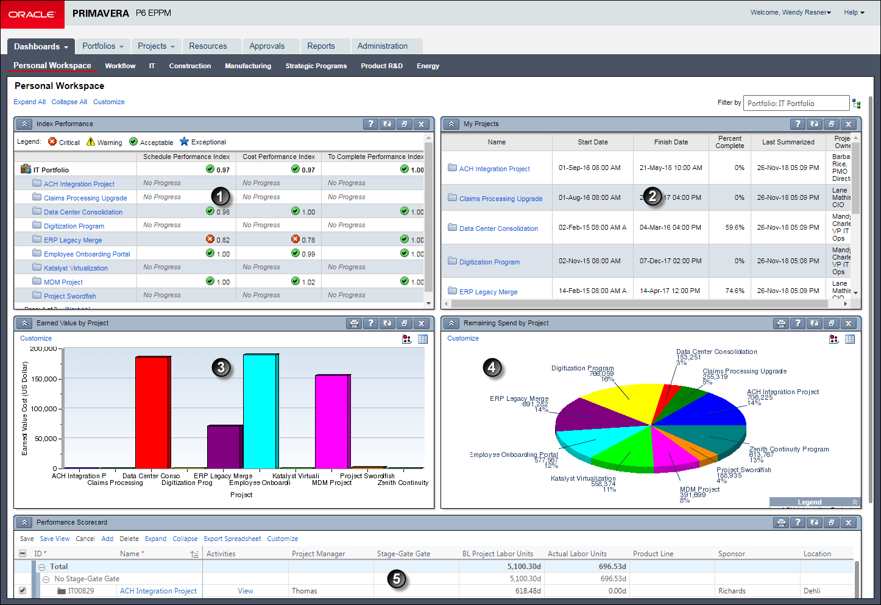Open ERP Legacy Merge in Index Performance
Image resolution: width=881 pixels, height=605 pixels.
73,240
